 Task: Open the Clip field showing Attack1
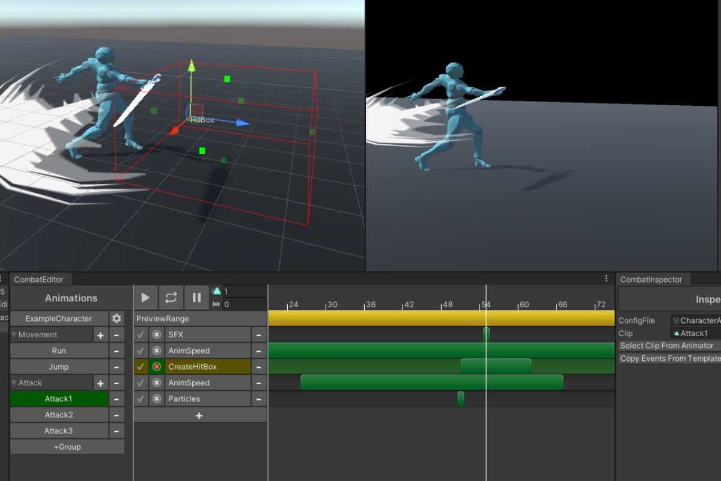pos(696,333)
